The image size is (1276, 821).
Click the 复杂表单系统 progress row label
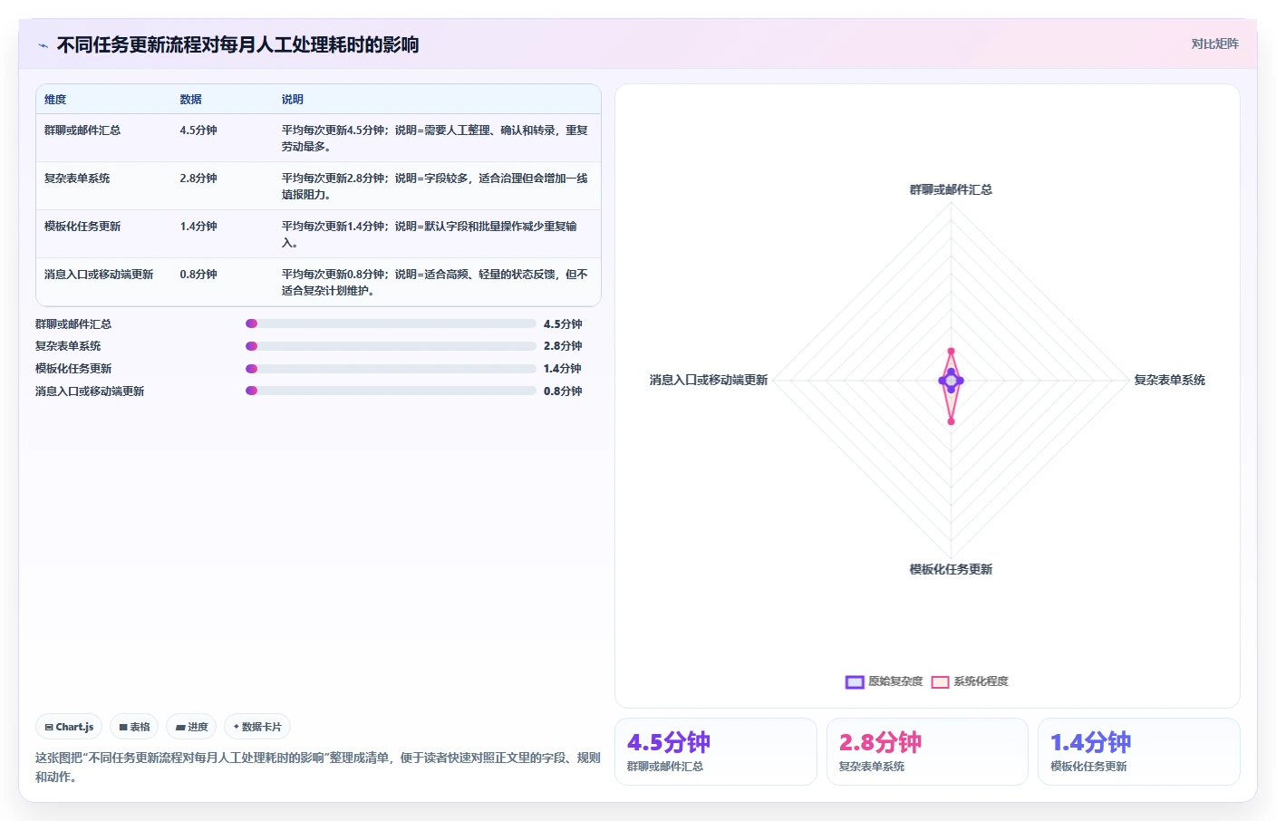68,346
